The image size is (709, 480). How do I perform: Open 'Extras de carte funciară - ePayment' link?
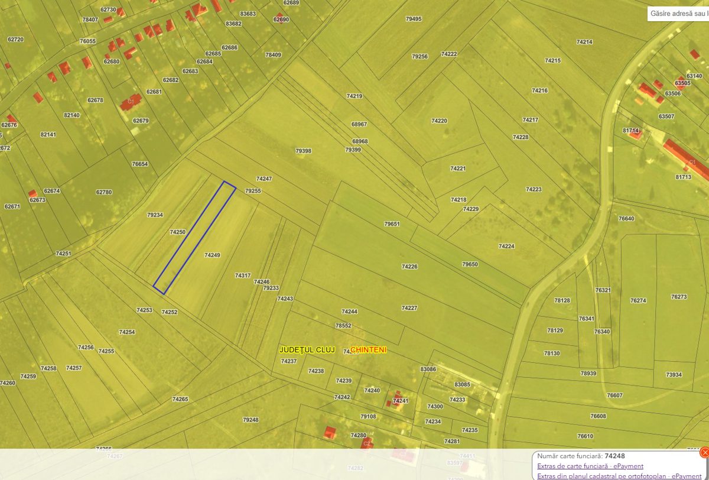[590, 466]
